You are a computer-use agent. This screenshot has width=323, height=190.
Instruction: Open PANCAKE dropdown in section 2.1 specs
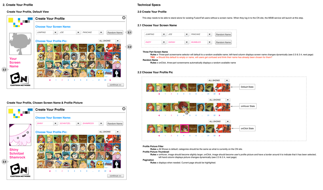click(x=209, y=34)
